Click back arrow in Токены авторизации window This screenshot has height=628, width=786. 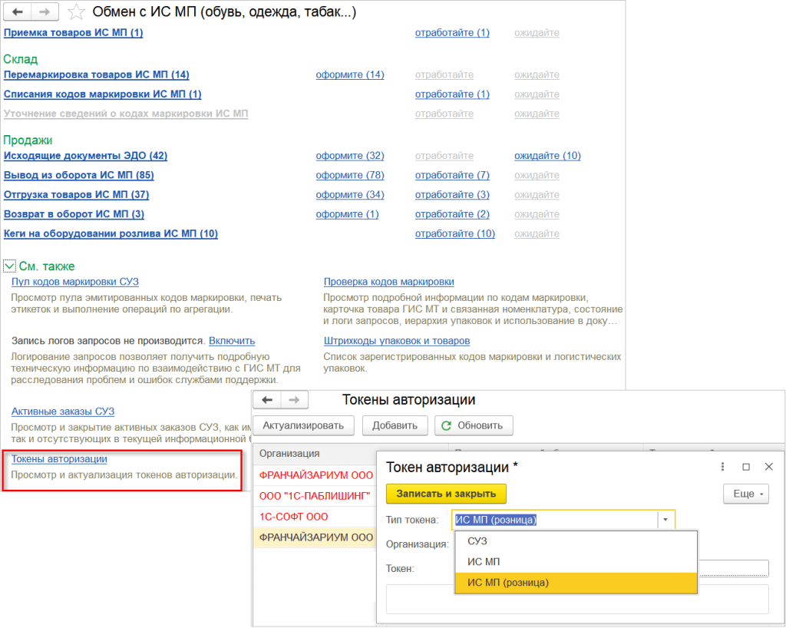pos(267,400)
